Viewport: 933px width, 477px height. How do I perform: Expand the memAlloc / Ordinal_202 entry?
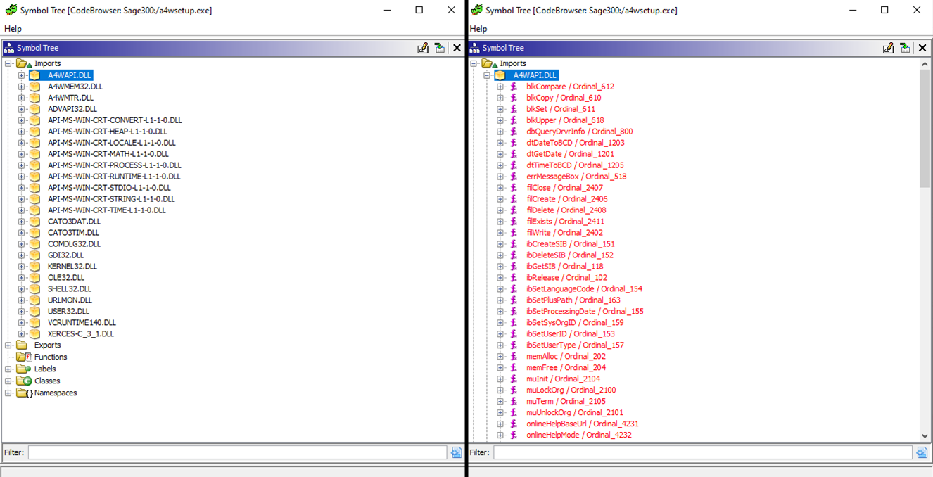pos(500,357)
